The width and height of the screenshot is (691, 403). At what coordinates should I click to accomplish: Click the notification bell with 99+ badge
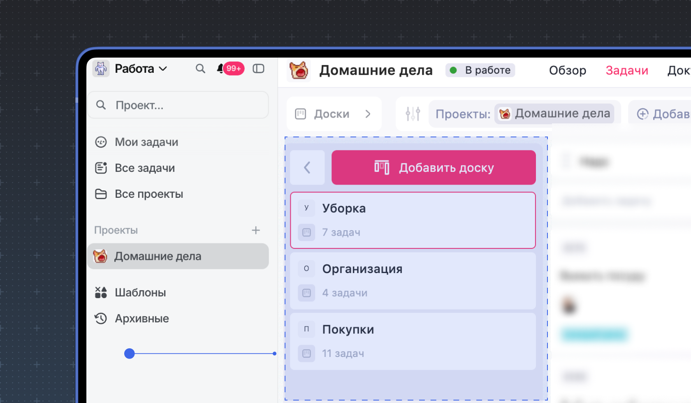click(221, 69)
